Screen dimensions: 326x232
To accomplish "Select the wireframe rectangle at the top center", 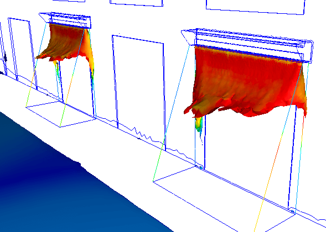I will click(136, 3).
